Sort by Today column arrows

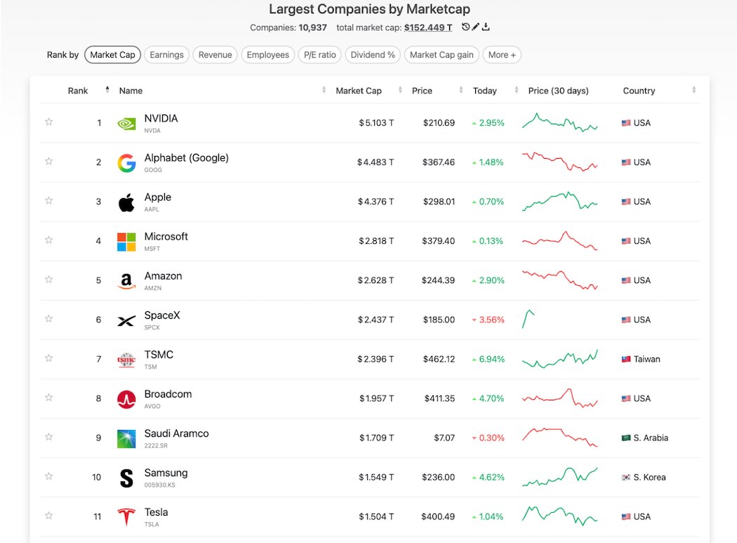click(516, 89)
